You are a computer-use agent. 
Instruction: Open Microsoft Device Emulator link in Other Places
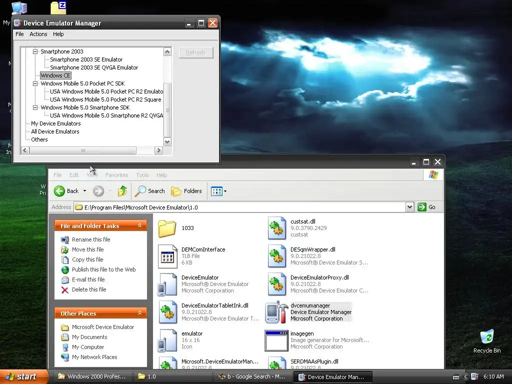coord(103,327)
